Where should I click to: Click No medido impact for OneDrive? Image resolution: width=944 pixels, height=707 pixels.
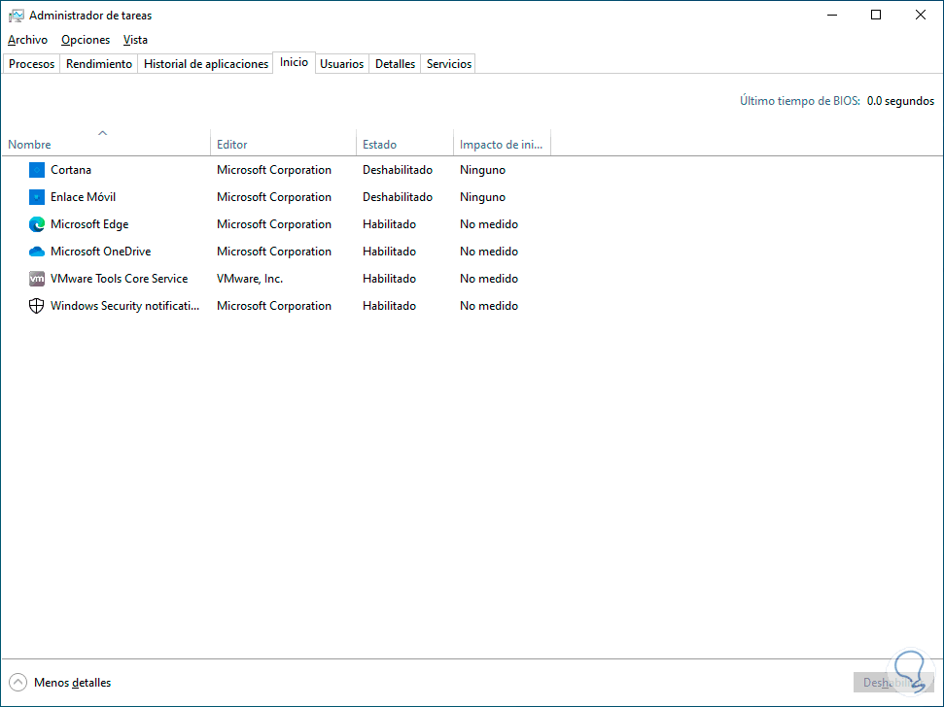[x=489, y=252]
